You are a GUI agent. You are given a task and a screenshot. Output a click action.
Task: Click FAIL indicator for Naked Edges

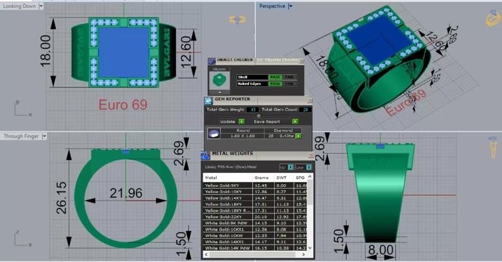289,84
